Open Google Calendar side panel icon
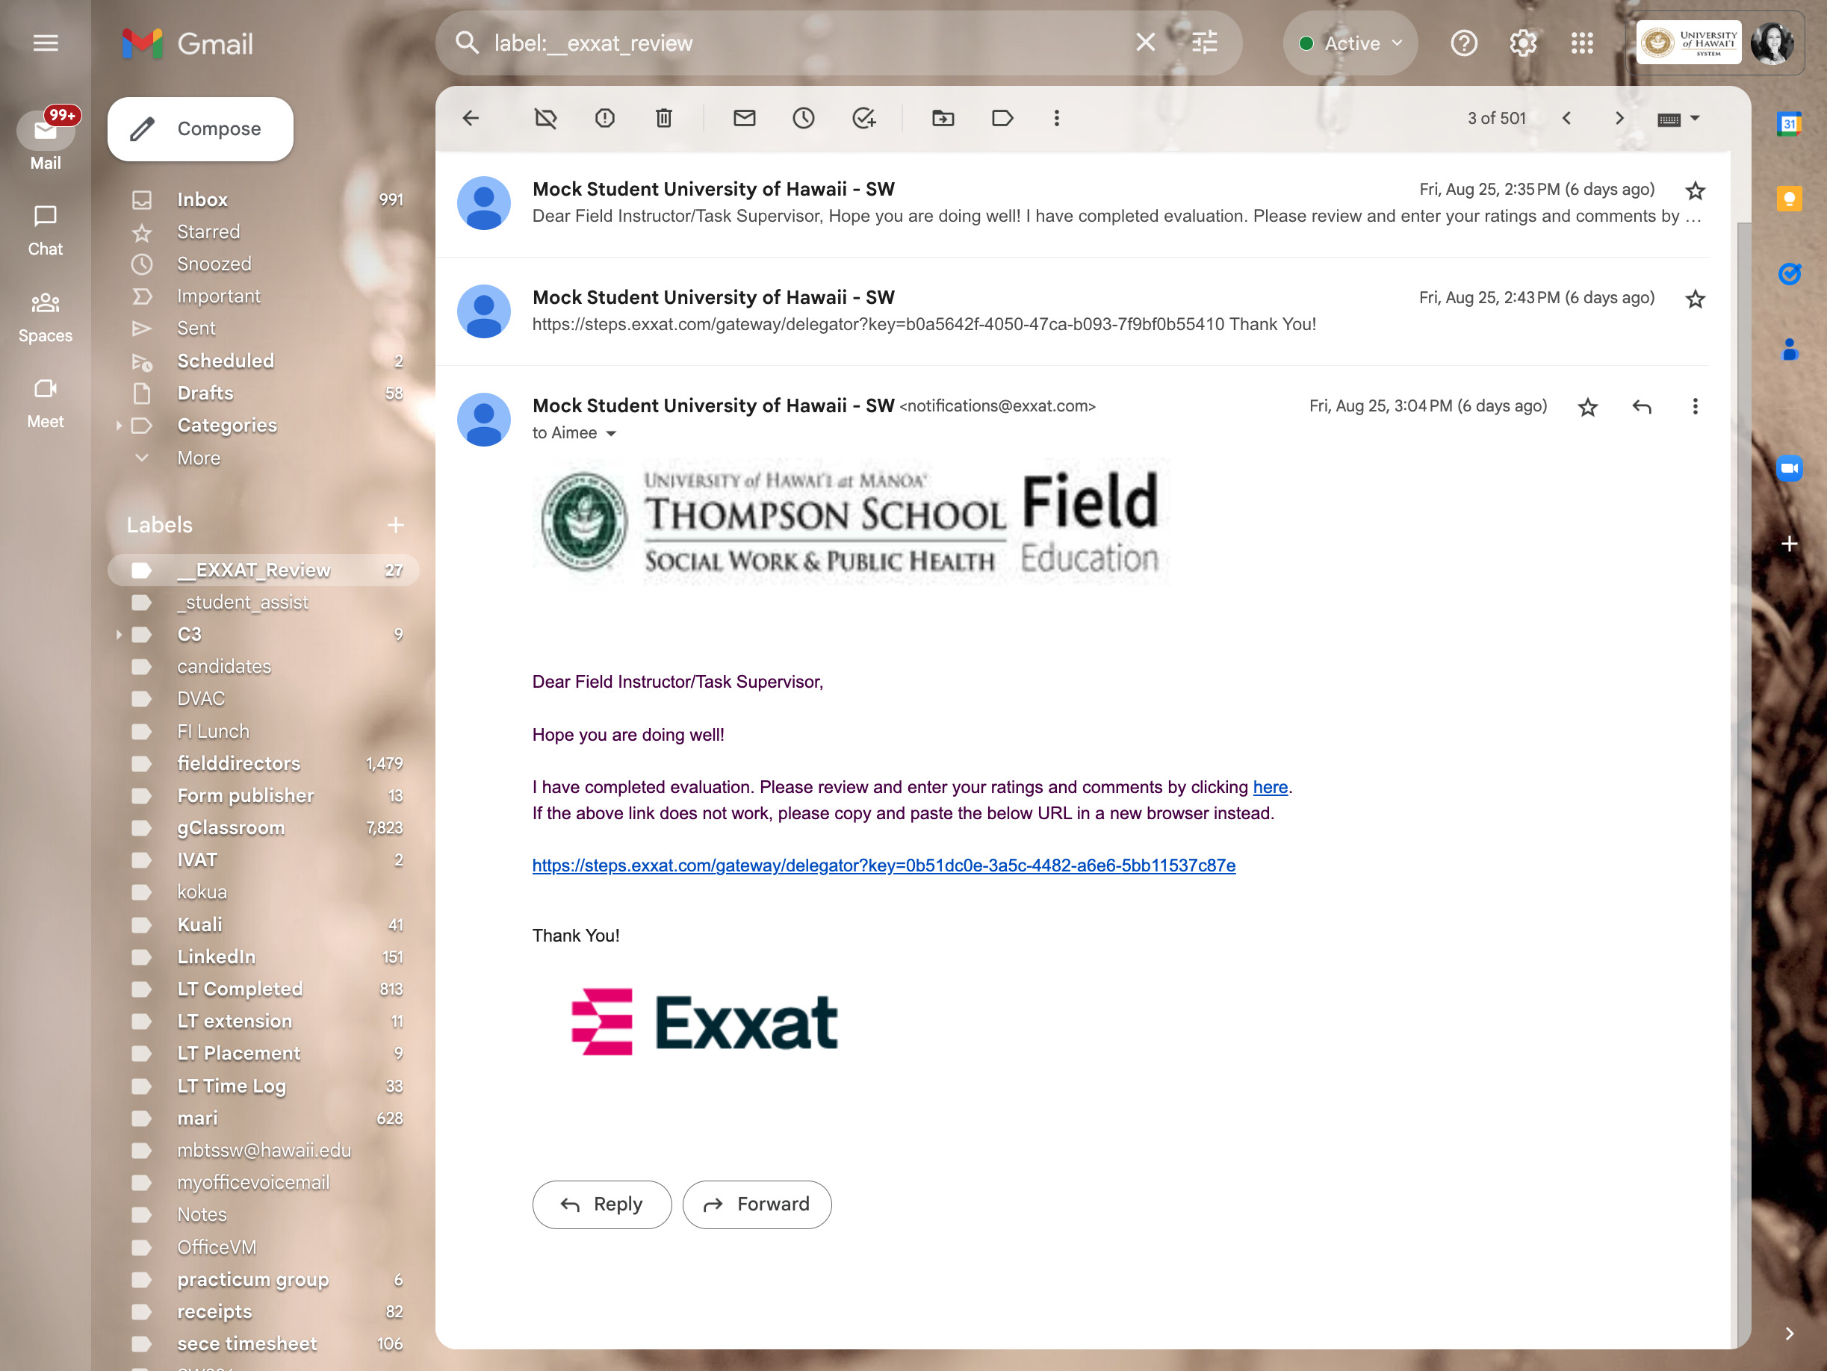This screenshot has width=1827, height=1371. tap(1789, 124)
